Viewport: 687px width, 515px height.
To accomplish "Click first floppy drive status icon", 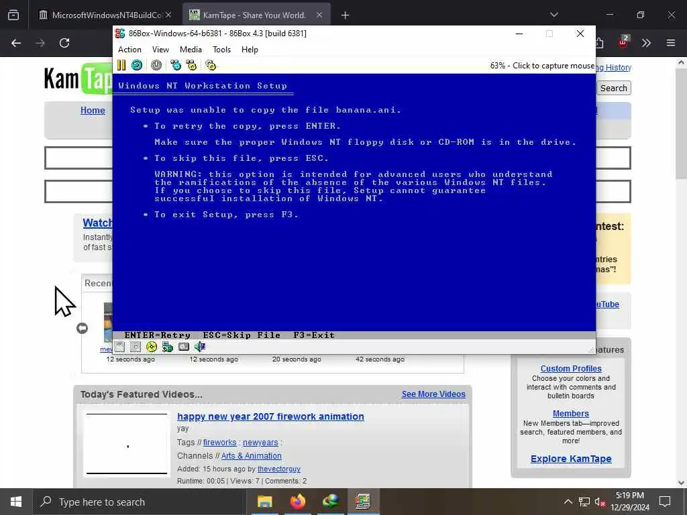I will pyautogui.click(x=119, y=347).
